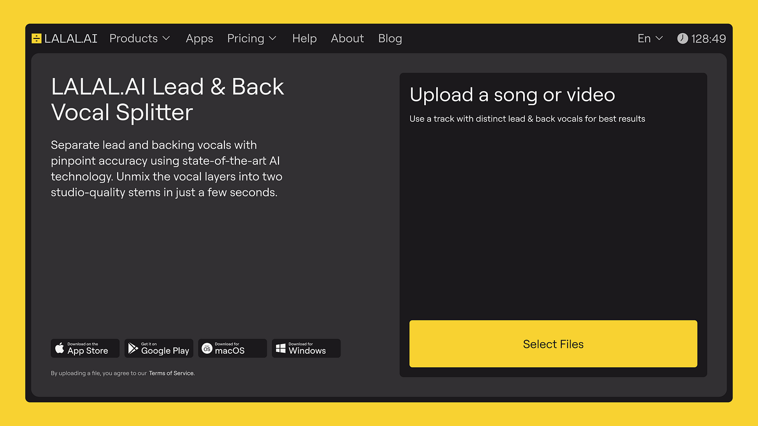The width and height of the screenshot is (758, 426).
Task: Click the 'By uploading a file, you agree' notice
Action: [x=99, y=373]
